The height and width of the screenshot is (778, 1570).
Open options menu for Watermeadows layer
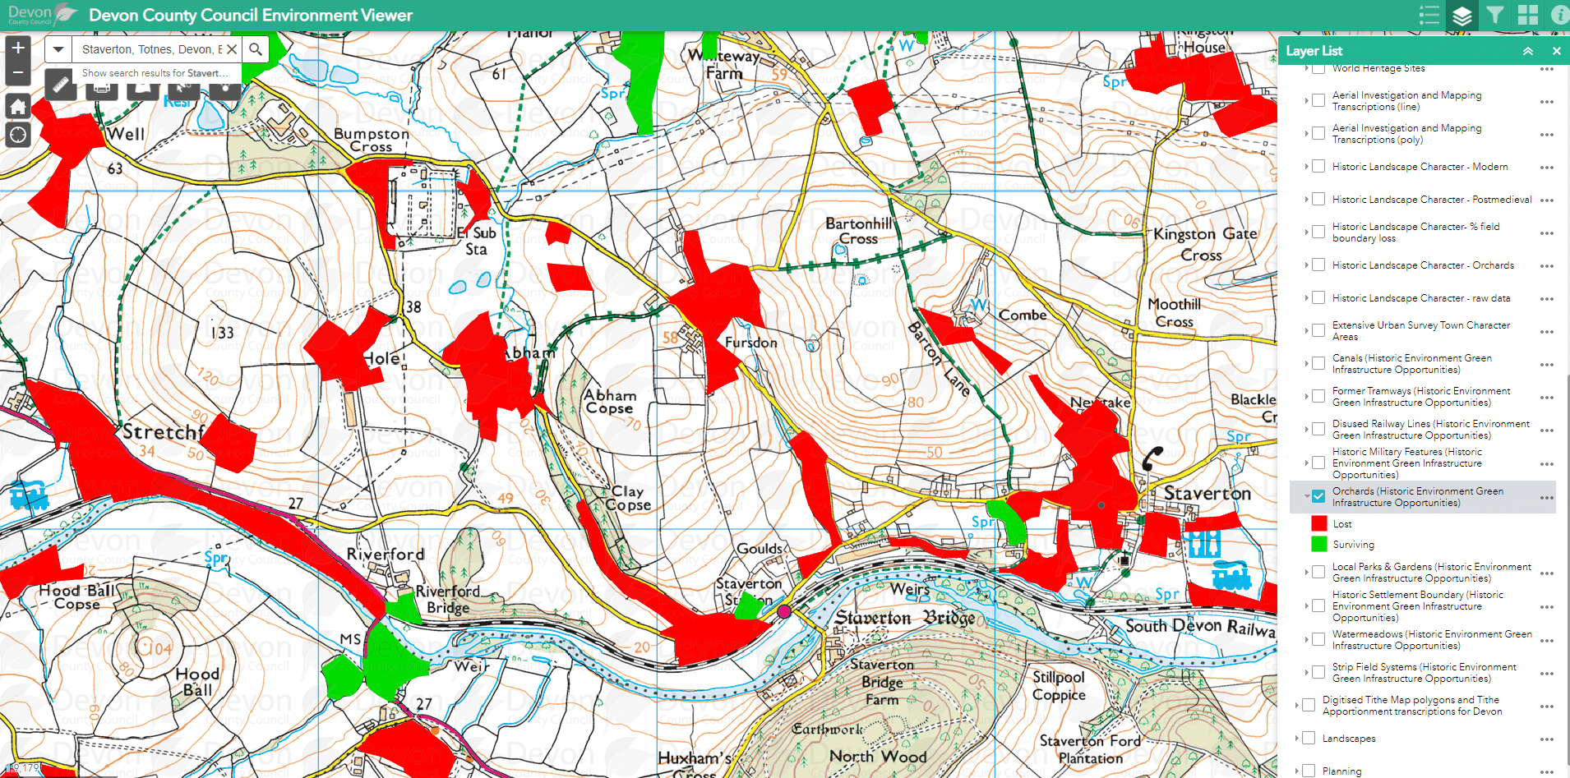click(x=1546, y=640)
